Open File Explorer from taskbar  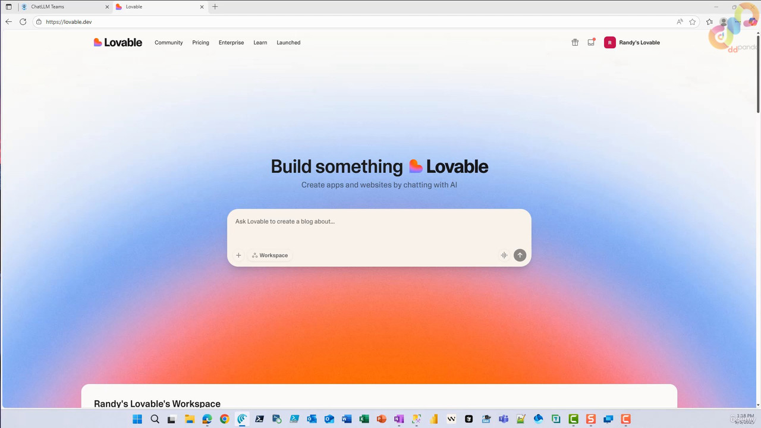[189, 419]
